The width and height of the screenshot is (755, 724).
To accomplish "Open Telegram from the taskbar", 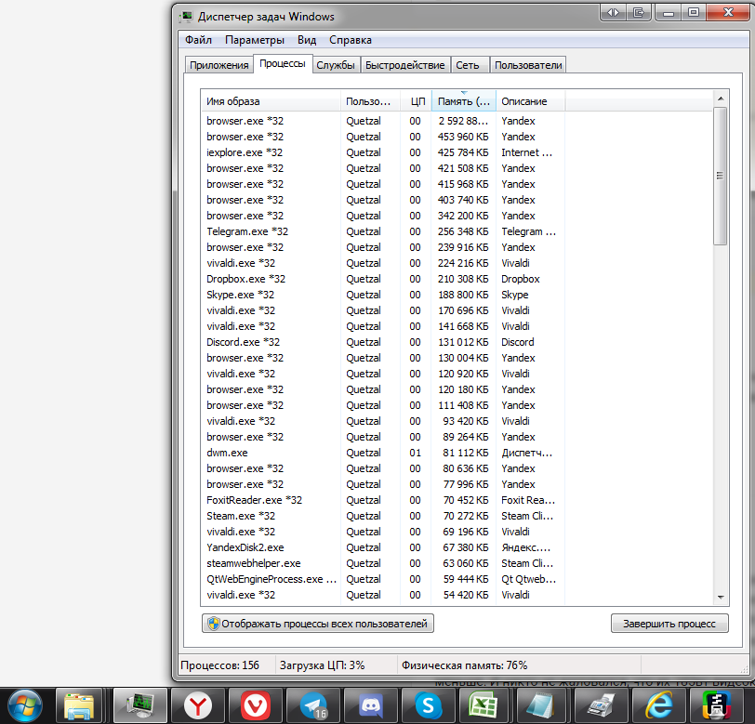I will [x=313, y=705].
